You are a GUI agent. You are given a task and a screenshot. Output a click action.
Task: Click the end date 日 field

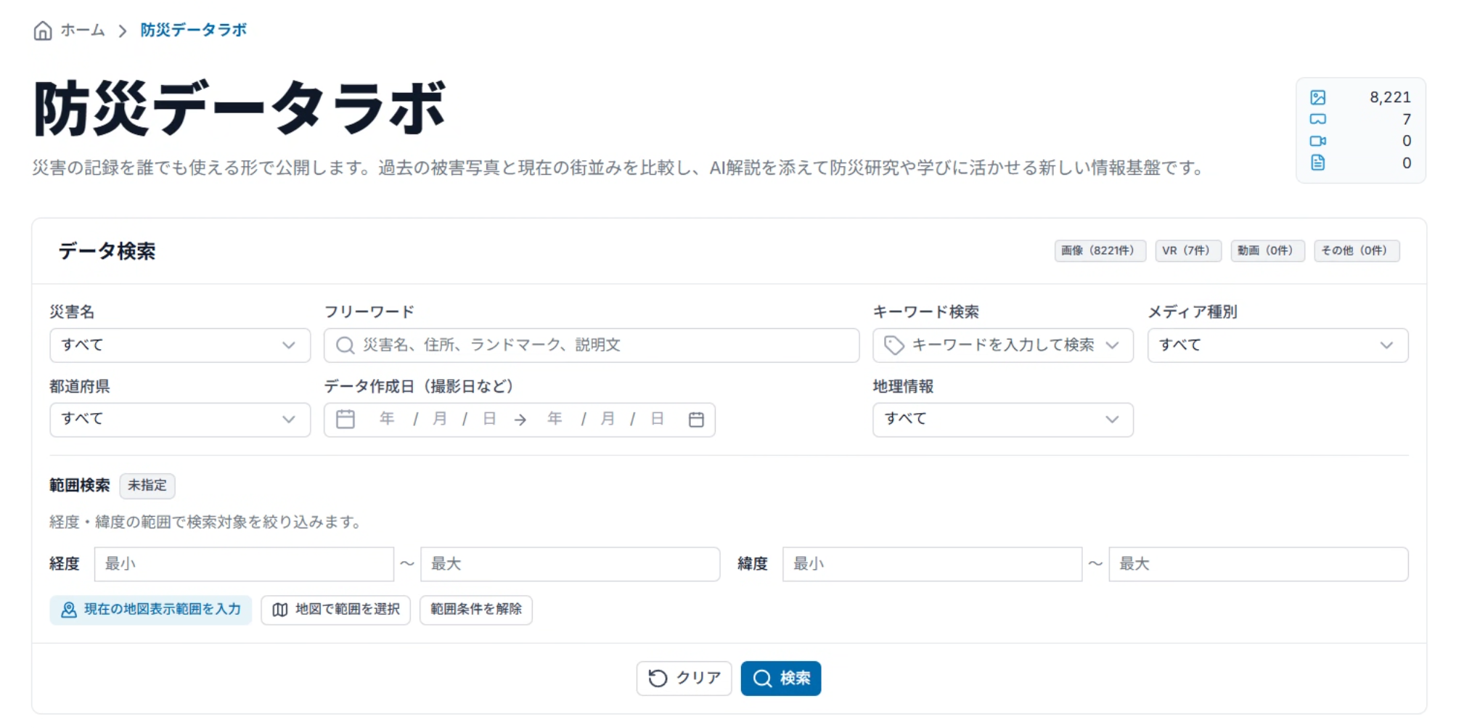point(657,419)
